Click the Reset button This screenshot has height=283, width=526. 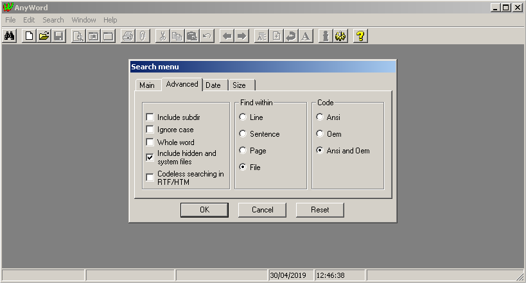(320, 210)
